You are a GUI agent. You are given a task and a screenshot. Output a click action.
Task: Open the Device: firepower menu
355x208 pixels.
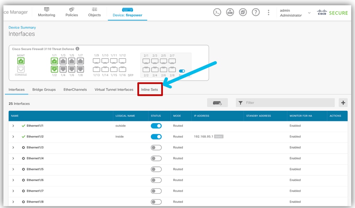(127, 12)
